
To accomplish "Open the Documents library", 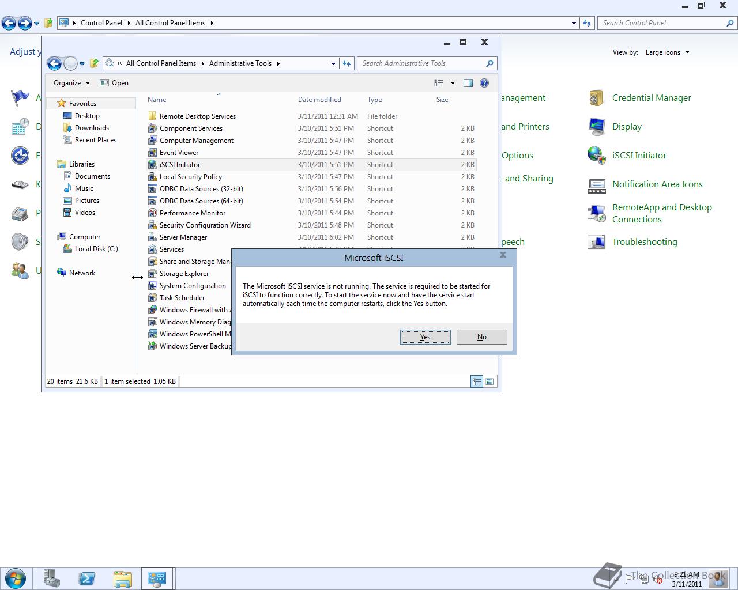I will 92,176.
